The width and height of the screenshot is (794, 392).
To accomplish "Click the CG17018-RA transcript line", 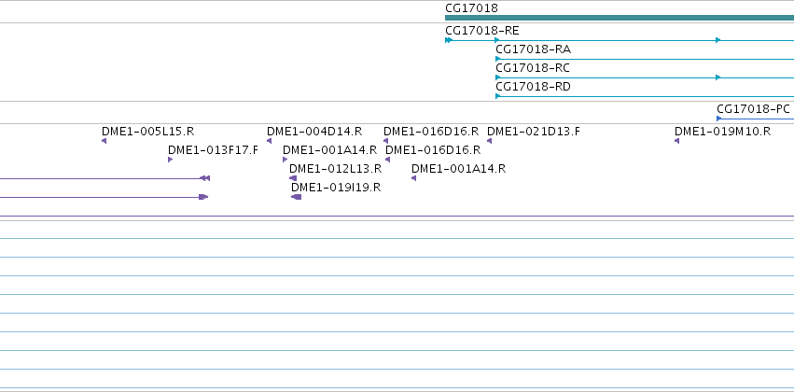I will 645,59.
